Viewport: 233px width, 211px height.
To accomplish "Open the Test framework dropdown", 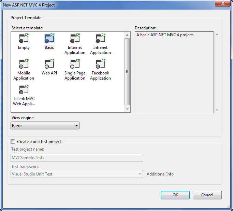I will tap(77, 174).
